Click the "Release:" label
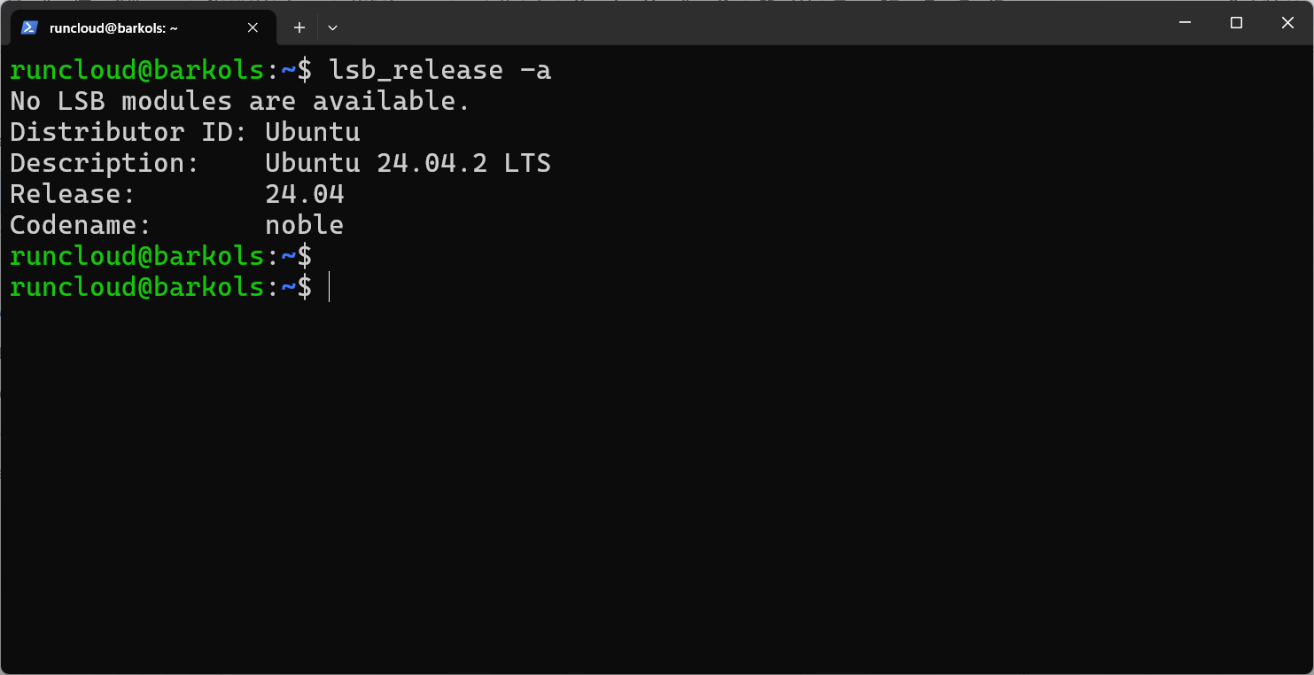1314x675 pixels. pyautogui.click(x=73, y=194)
